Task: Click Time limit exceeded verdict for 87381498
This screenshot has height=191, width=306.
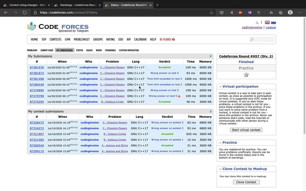Action: click(x=164, y=79)
